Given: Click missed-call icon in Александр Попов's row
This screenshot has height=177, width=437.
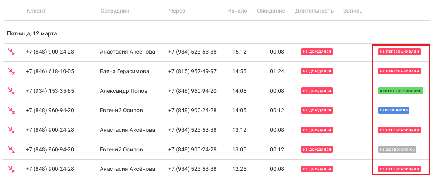Looking at the screenshot, I should [x=11, y=91].
